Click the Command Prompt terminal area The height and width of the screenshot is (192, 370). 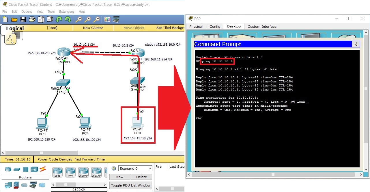(x=277, y=108)
